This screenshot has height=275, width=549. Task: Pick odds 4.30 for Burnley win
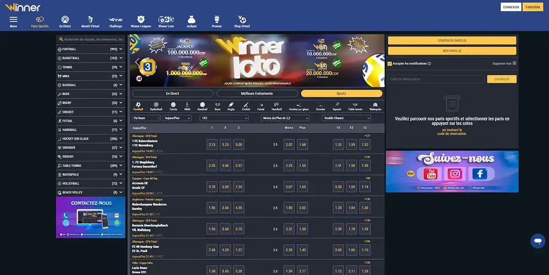coord(239,207)
